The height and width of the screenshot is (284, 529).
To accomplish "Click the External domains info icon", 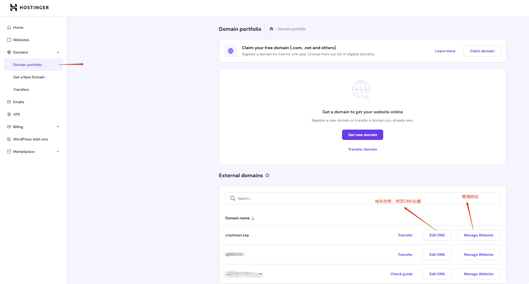I will click(x=267, y=175).
